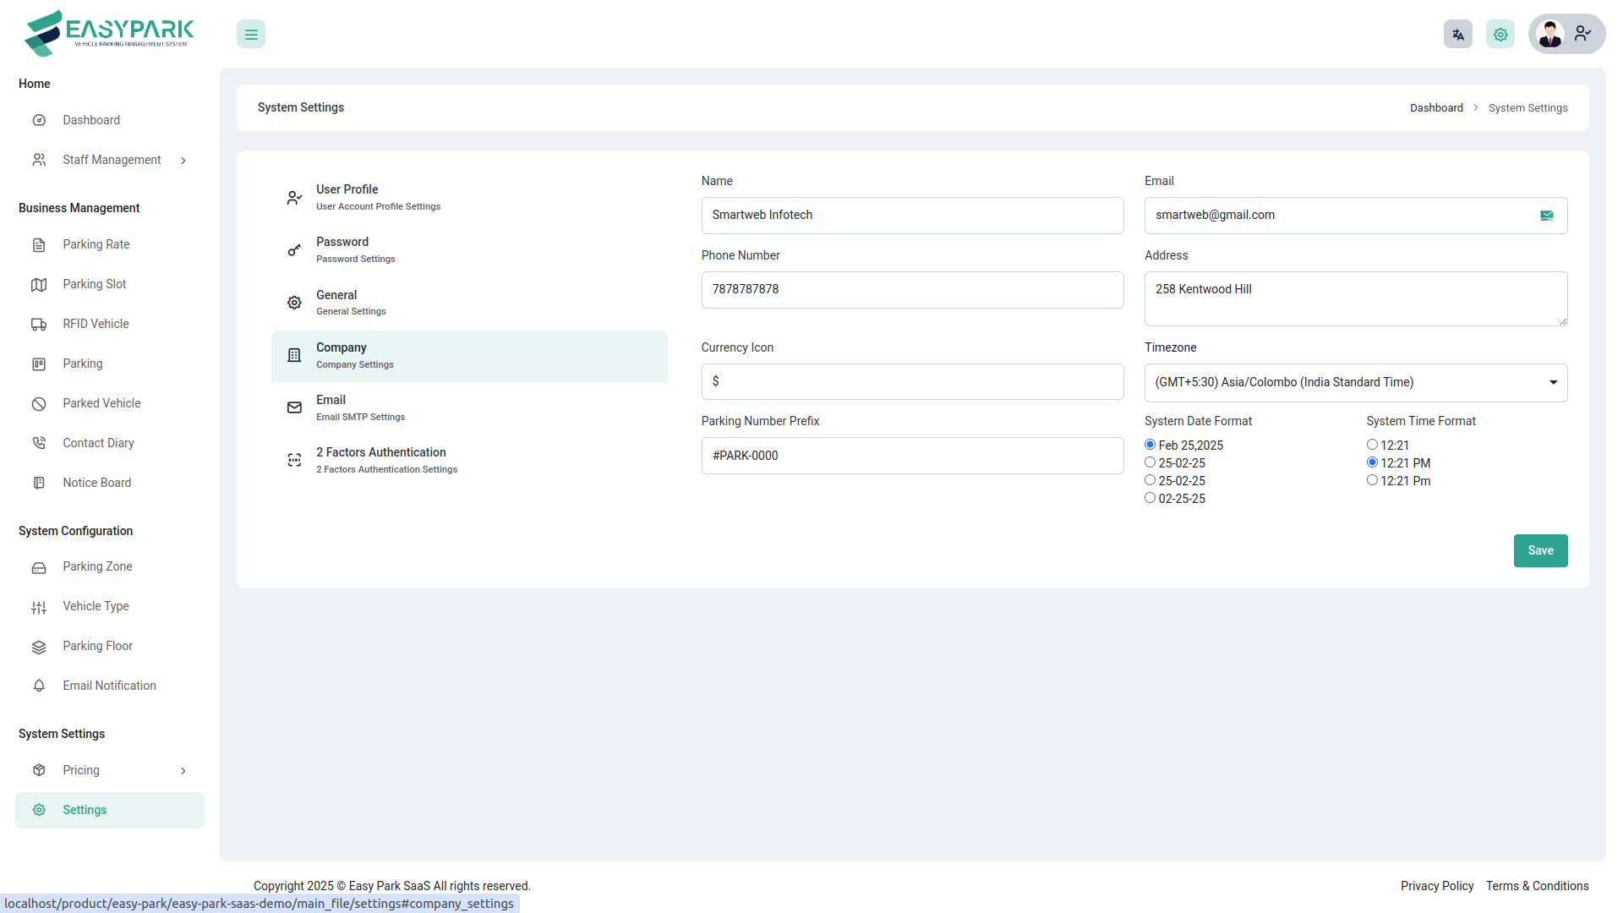Click the RFID Vehicle truck icon
This screenshot has height=913, width=1623.
39,325
